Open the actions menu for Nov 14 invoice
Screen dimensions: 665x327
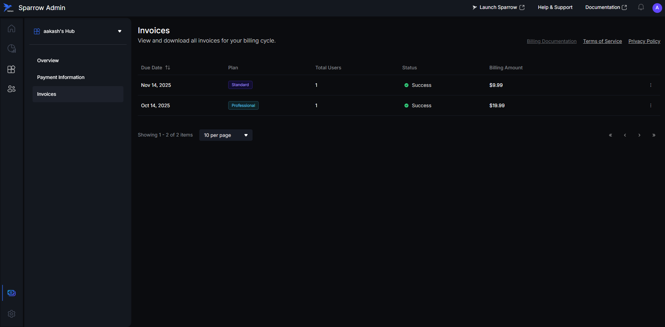point(650,85)
